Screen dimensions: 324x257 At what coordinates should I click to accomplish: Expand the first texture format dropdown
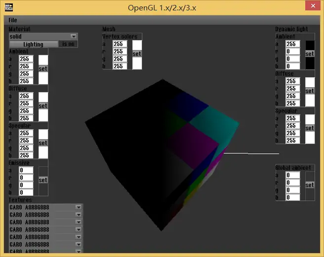[x=78, y=207]
